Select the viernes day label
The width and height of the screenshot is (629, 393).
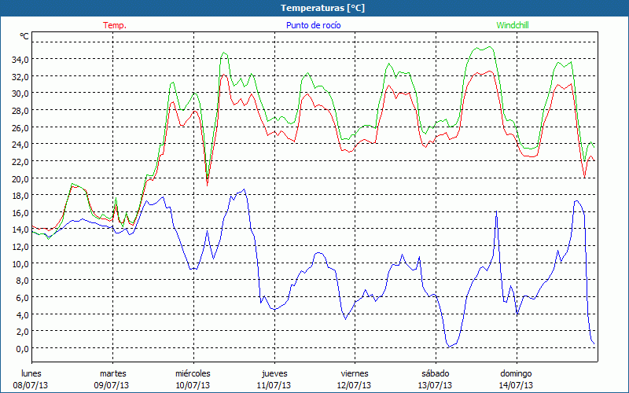click(x=355, y=373)
